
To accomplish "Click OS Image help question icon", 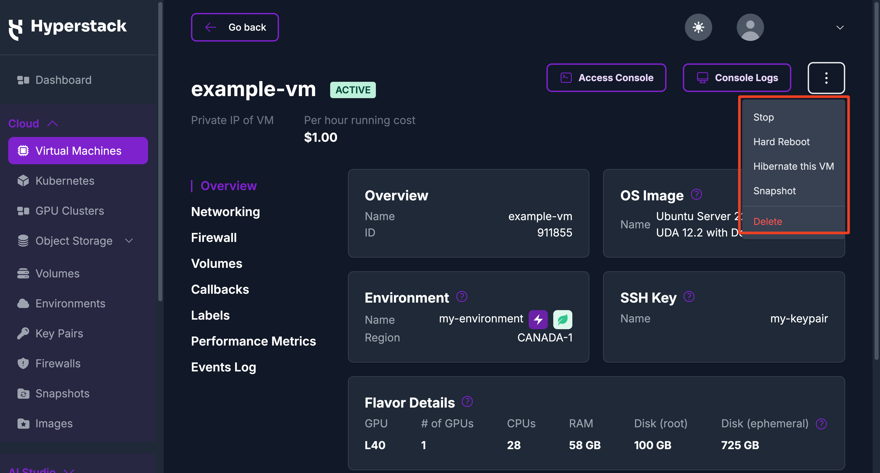I will point(696,194).
